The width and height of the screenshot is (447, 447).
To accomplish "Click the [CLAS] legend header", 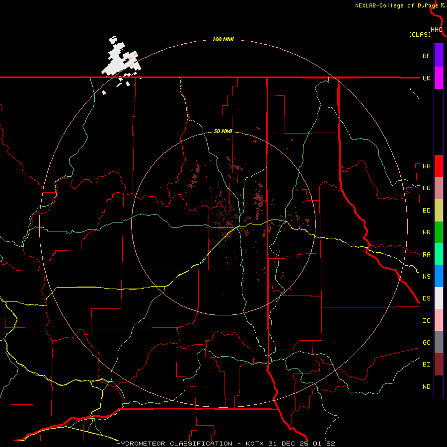I will (x=420, y=34).
